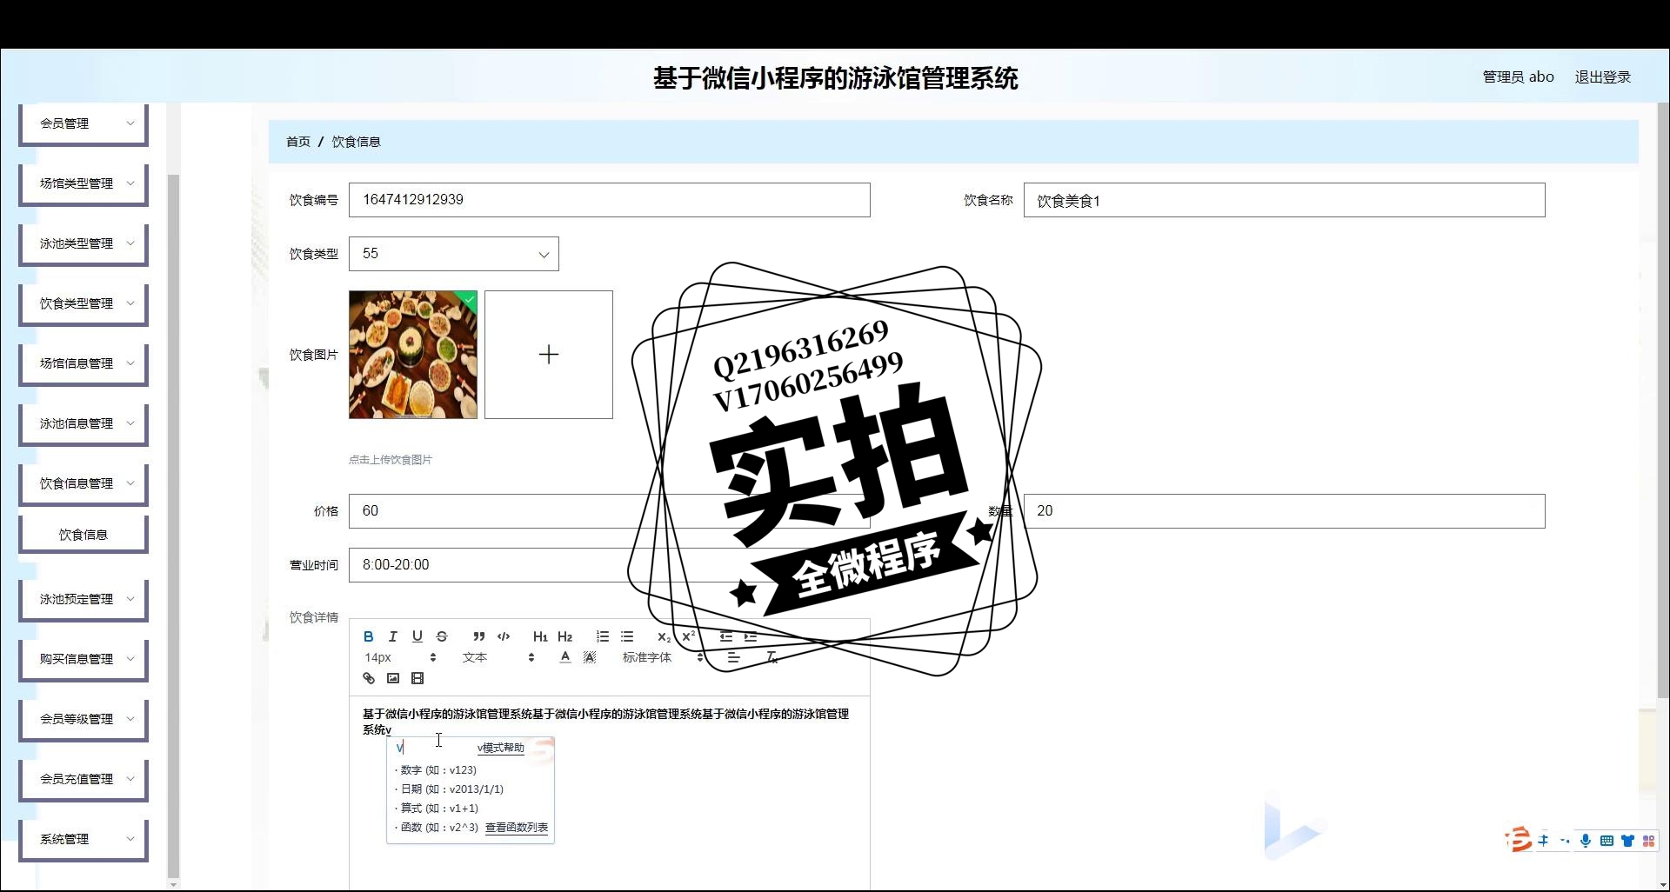Image resolution: width=1670 pixels, height=892 pixels.
Task: Open the 文本 heading style dropdown
Action: point(498,657)
